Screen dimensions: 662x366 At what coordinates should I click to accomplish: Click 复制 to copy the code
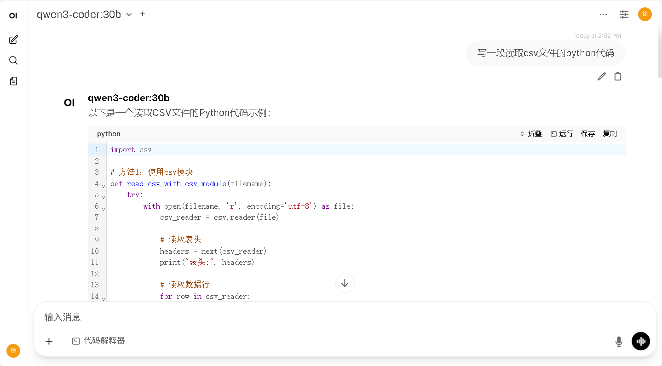610,134
